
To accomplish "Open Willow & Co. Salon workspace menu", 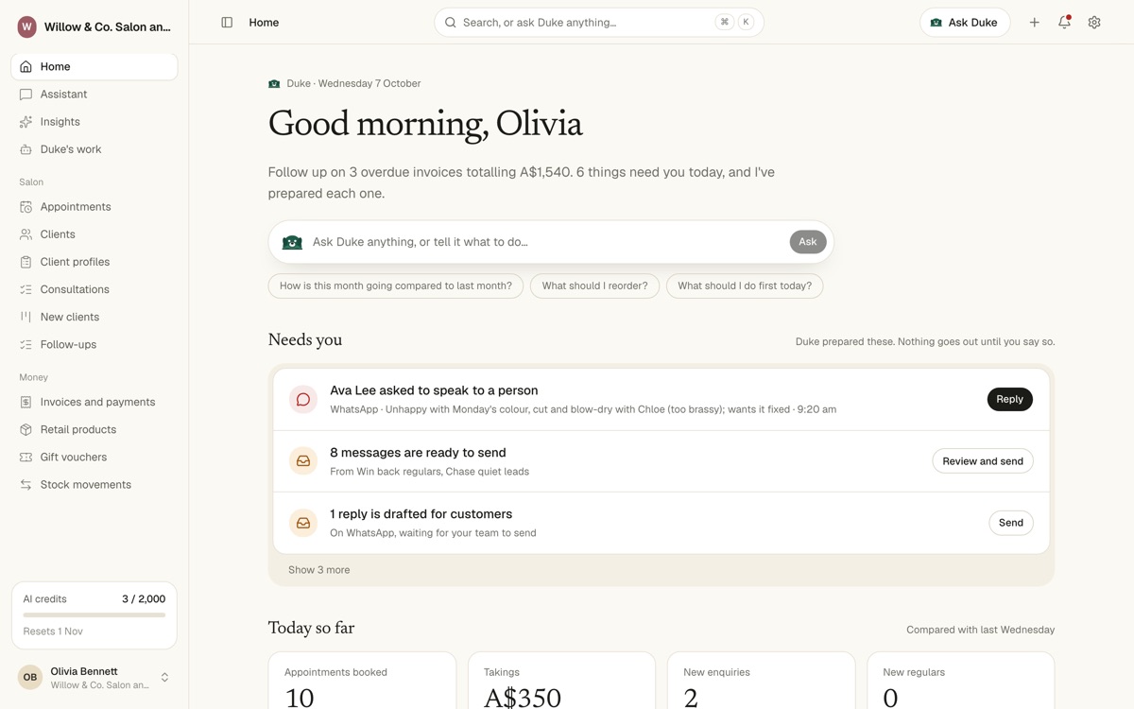I will tap(94, 26).
